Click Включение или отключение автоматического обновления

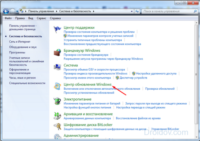coord(102,89)
